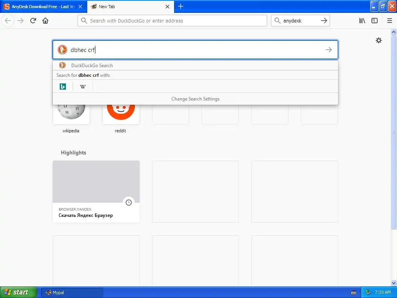Click the BROWSER.YANDEX source label
The width and height of the screenshot is (397, 298).
click(x=75, y=209)
